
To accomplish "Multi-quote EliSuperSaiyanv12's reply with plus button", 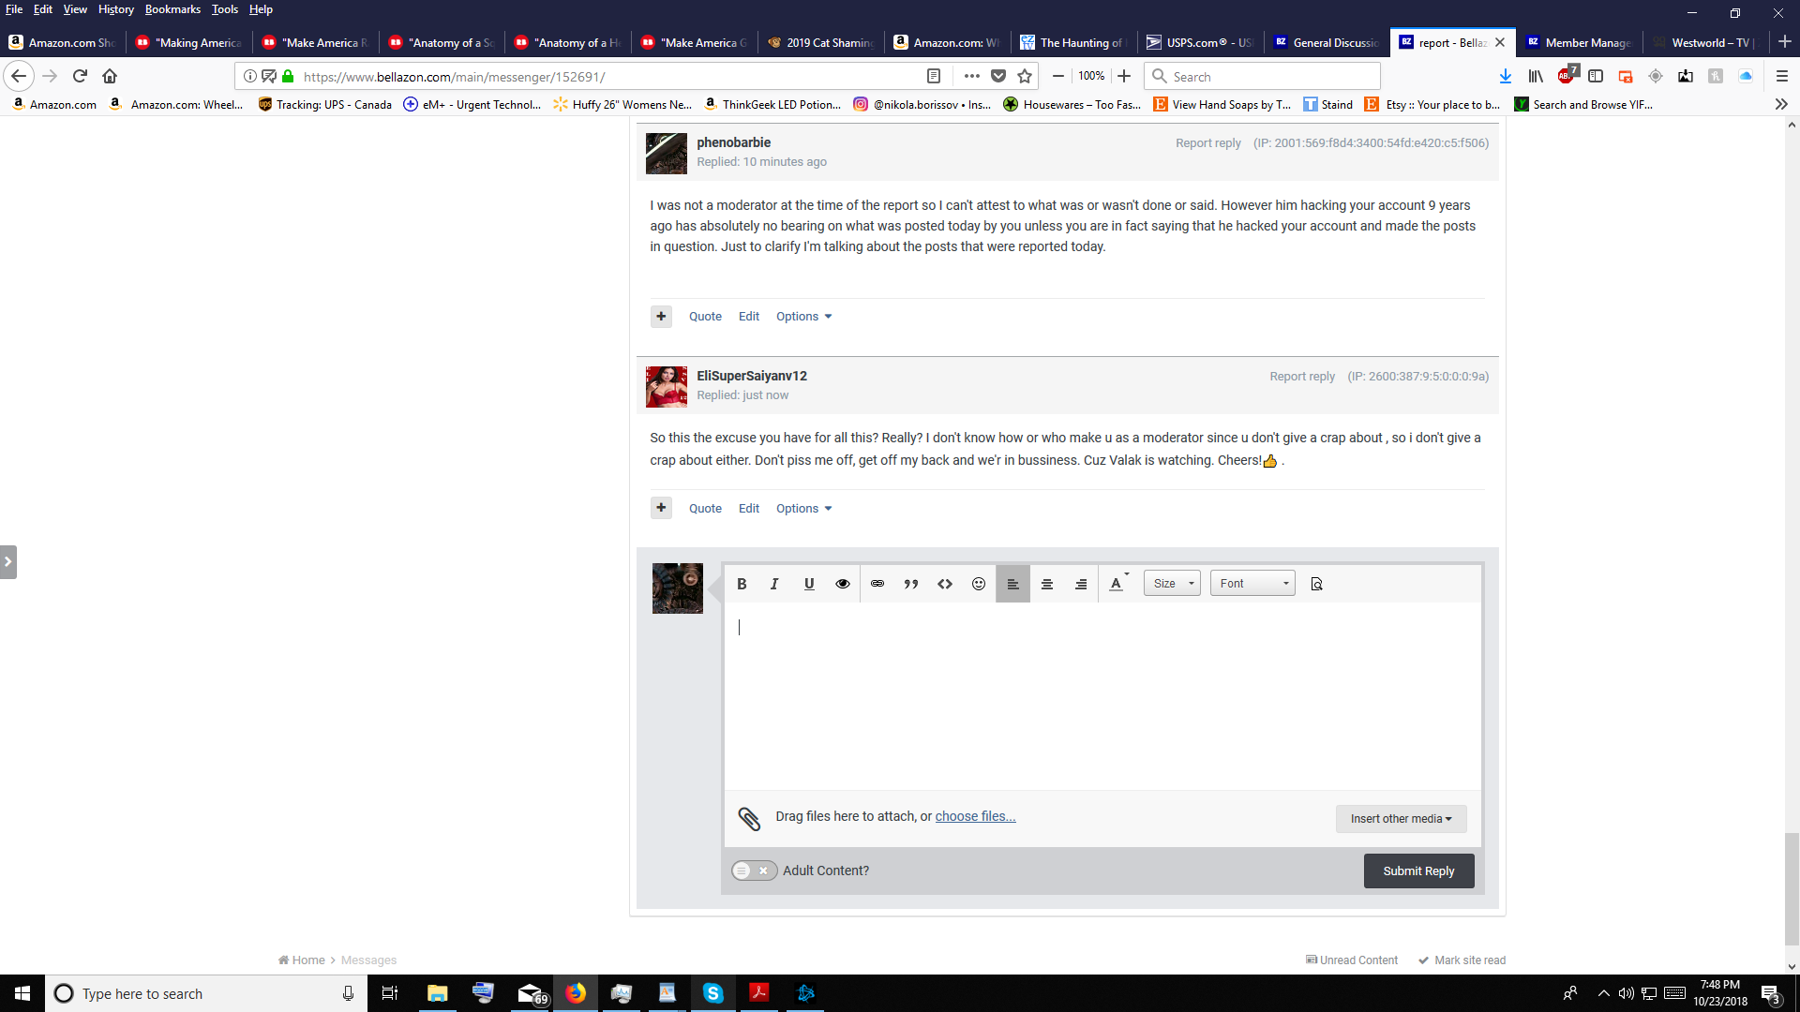I will 661,508.
